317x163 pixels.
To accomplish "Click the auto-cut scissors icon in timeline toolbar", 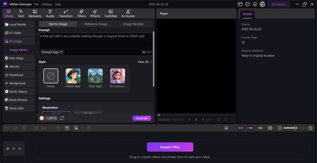I will tap(76, 128).
